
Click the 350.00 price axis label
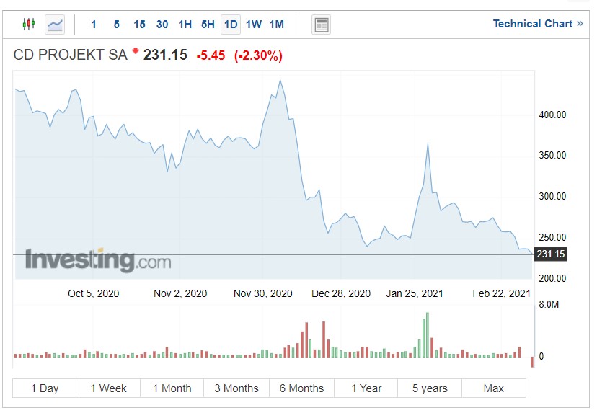point(552,155)
